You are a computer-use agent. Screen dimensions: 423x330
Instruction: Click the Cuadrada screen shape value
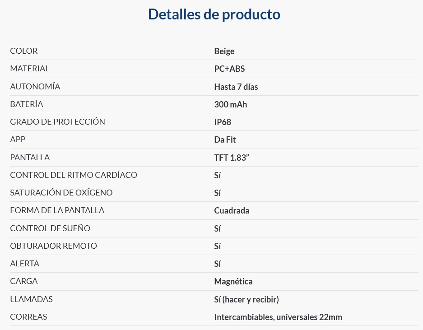tap(232, 210)
